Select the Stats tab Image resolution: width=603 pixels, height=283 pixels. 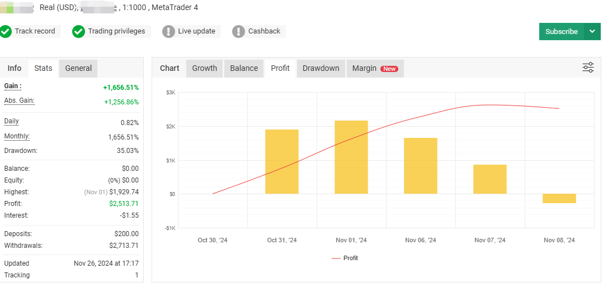[43, 68]
